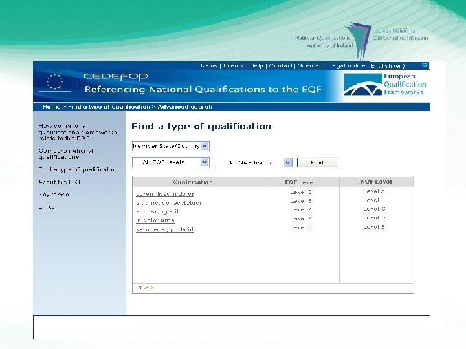Viewport: 466px width, 349px height.
Task: Open the semper et, porta id qualification
Action: tap(165, 229)
